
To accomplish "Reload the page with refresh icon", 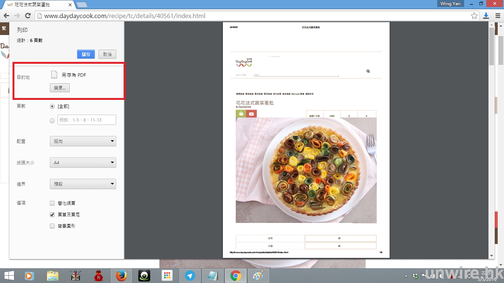I will (28, 16).
